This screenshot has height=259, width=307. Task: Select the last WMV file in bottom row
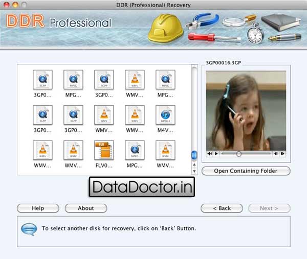(165, 150)
